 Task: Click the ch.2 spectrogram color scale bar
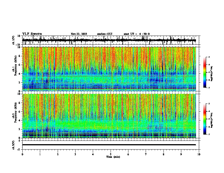(x=204, y=119)
